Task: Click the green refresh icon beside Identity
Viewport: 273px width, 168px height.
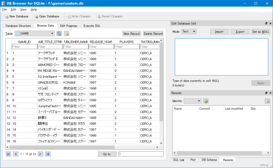Action: [x=206, y=101]
